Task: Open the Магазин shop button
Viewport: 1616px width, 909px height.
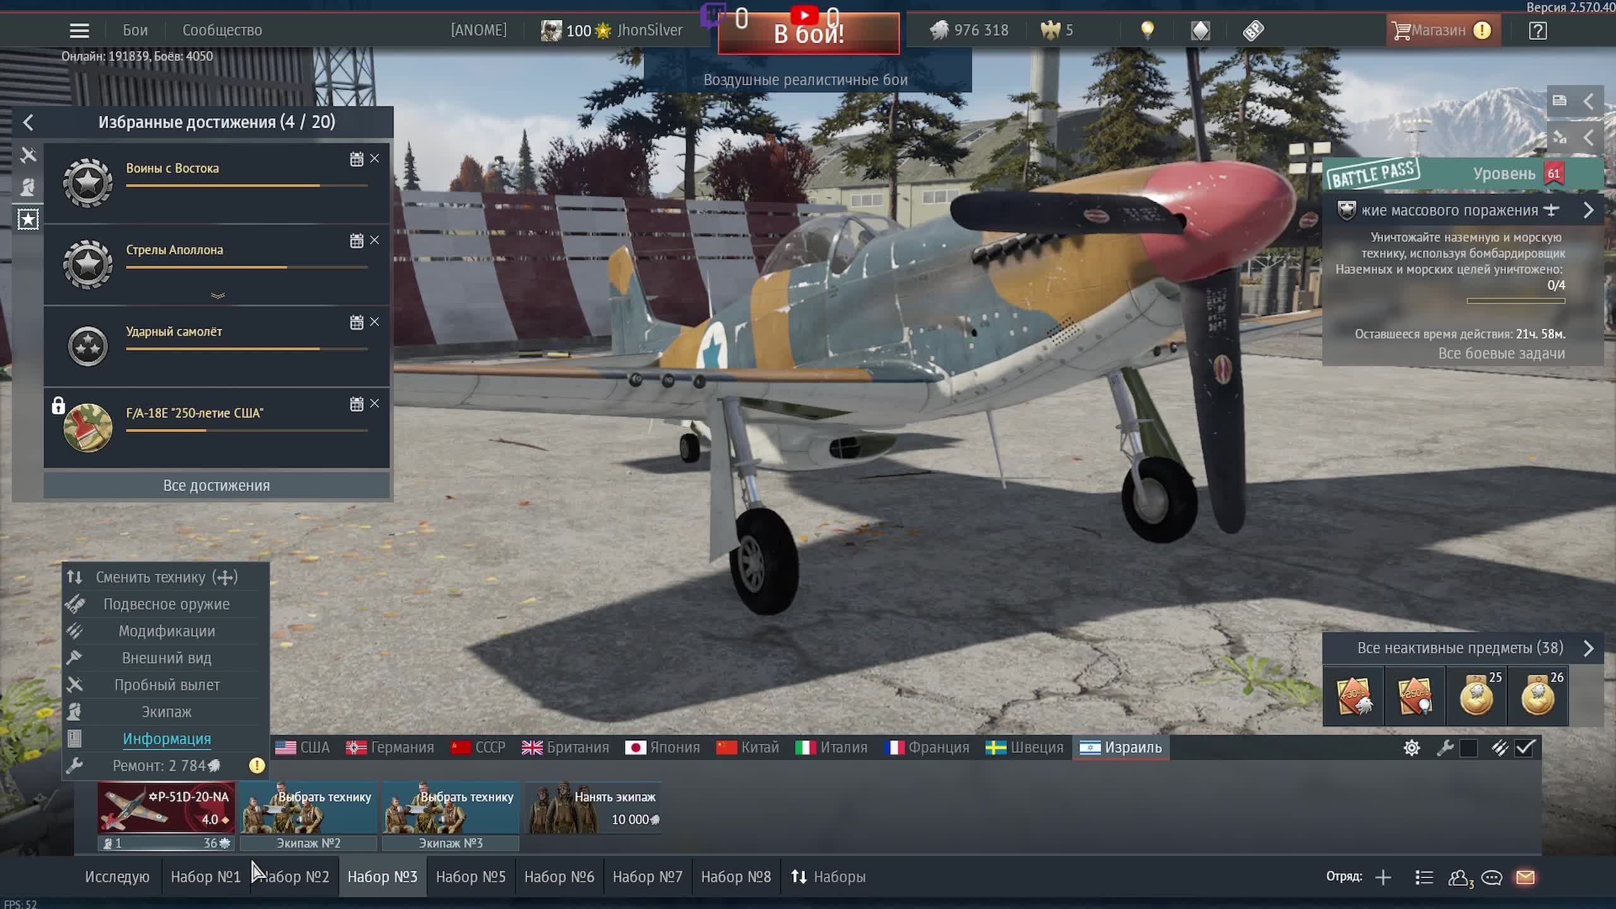Action: pos(1442,30)
